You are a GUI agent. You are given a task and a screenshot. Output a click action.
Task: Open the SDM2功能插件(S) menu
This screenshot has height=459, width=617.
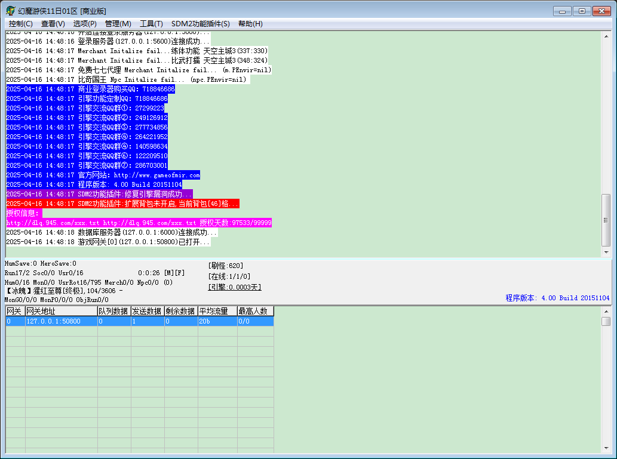pyautogui.click(x=200, y=24)
